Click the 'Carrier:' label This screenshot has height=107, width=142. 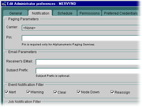tap(12, 27)
